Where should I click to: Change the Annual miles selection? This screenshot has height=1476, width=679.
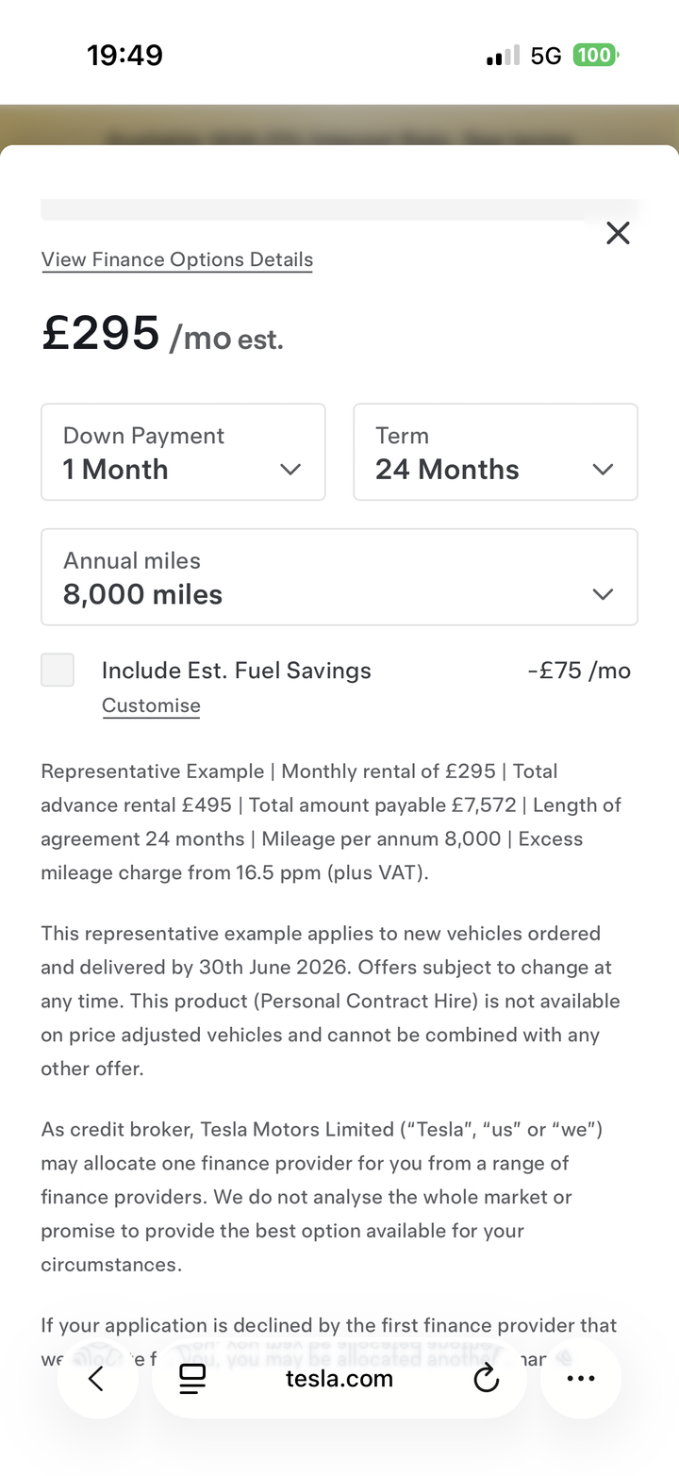339,577
